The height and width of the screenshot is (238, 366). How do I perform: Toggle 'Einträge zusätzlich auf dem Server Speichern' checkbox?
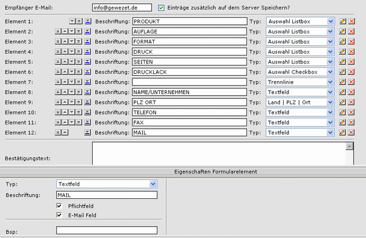click(x=161, y=8)
